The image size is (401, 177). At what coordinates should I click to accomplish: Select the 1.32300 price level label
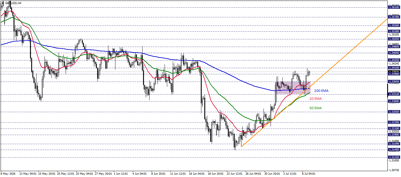point(394,122)
